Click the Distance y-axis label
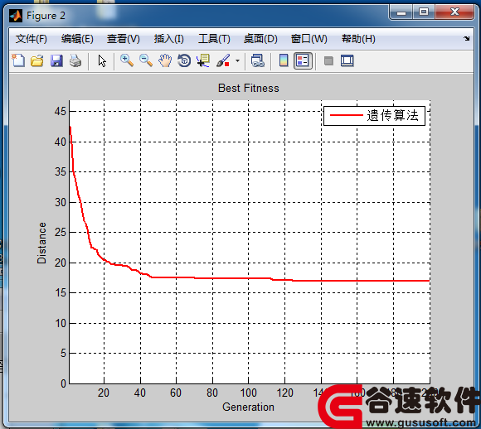 coord(41,243)
